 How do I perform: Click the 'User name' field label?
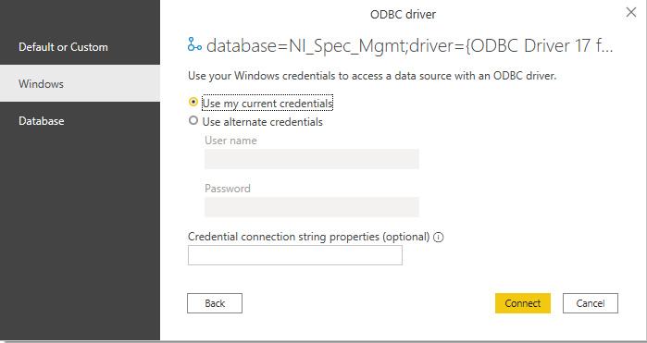pos(230,141)
